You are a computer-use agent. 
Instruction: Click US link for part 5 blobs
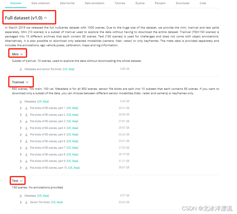click(69, 135)
